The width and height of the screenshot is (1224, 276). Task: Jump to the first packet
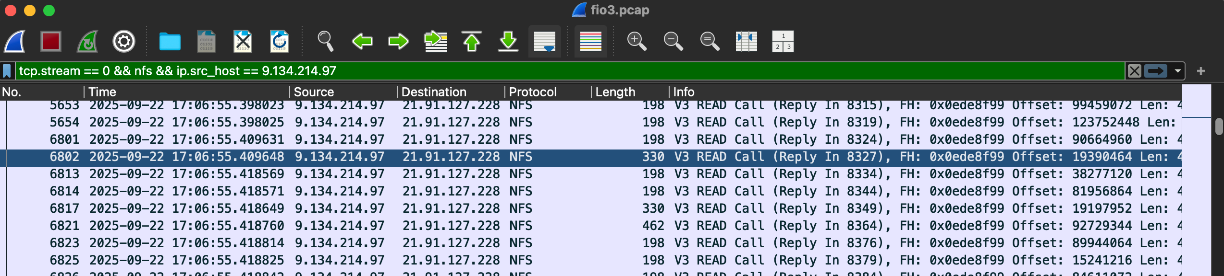click(x=471, y=42)
